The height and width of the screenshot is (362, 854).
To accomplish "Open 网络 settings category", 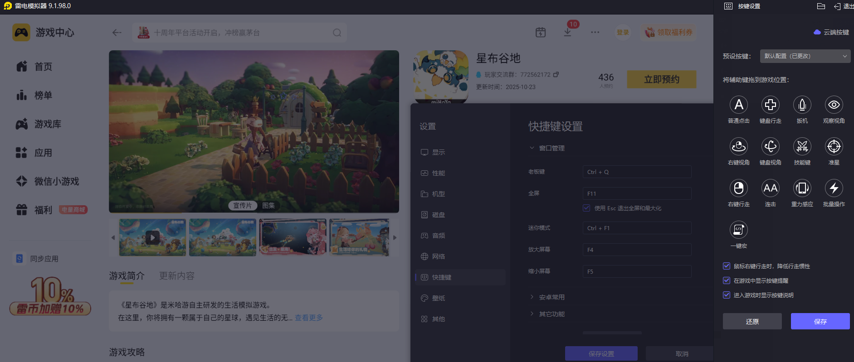I will pos(460,256).
